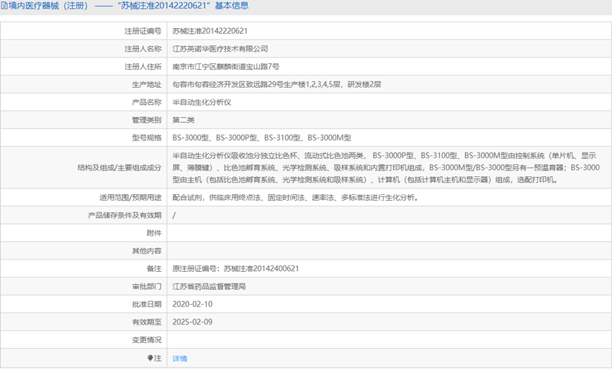Image resolution: width=612 pixels, height=369 pixels.
Task: Click the 变更情况 label
Action: (146, 340)
